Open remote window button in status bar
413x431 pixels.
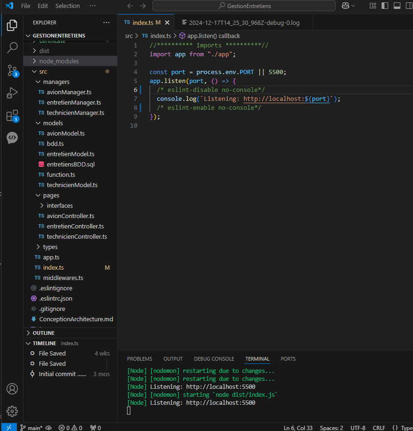(9, 427)
